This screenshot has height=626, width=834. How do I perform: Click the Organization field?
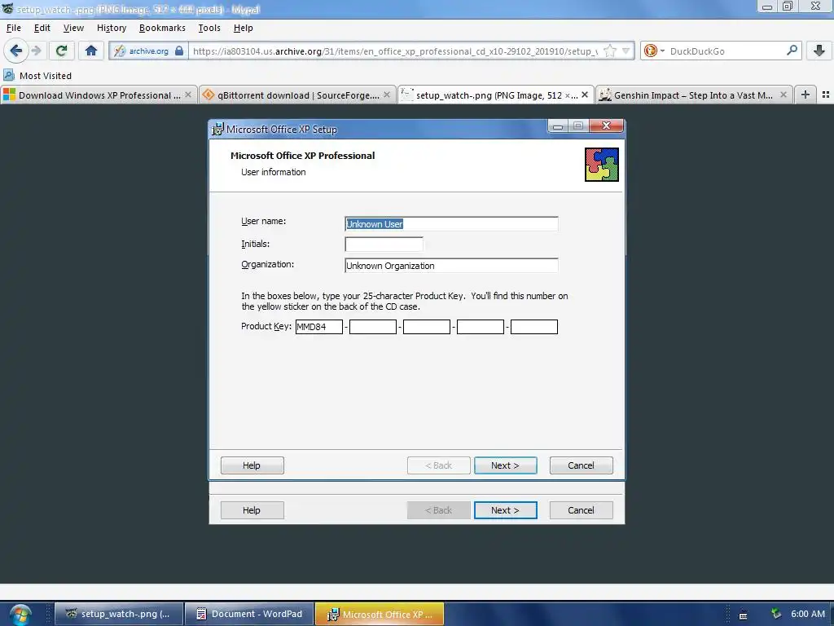[x=451, y=265]
